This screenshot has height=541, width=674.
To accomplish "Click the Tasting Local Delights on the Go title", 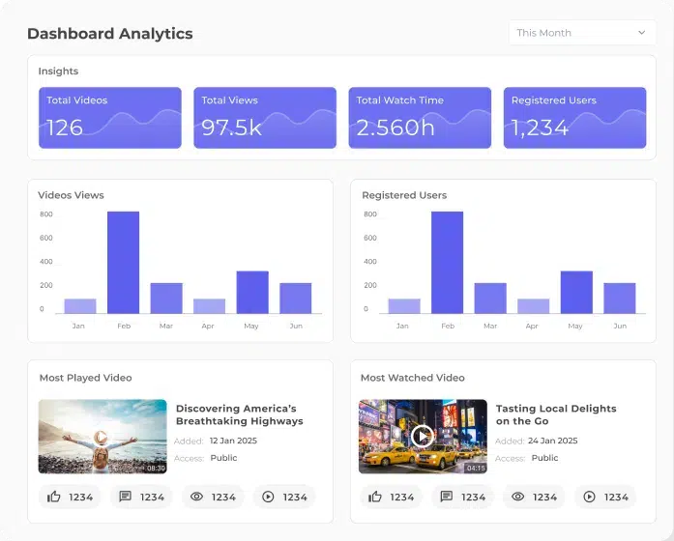I will (x=555, y=414).
